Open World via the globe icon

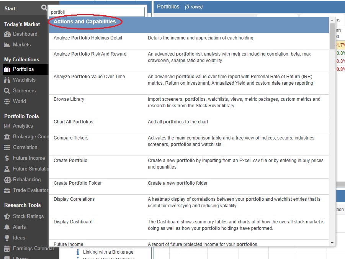tap(7, 102)
